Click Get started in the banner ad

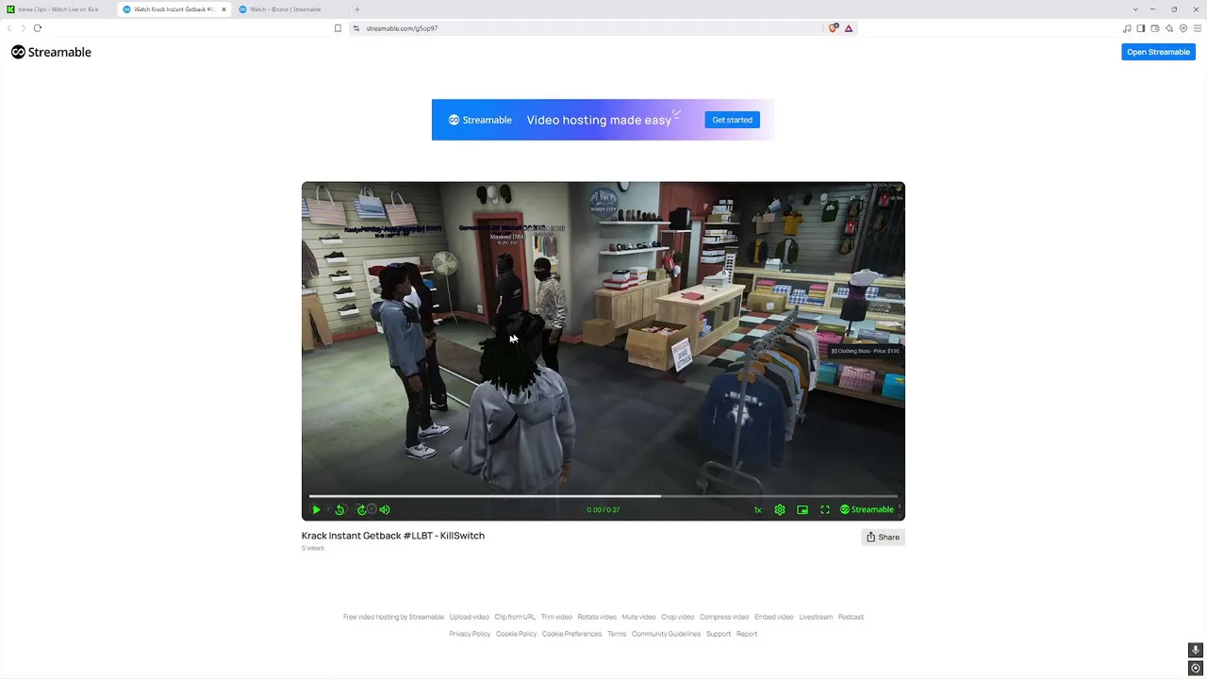(732, 120)
